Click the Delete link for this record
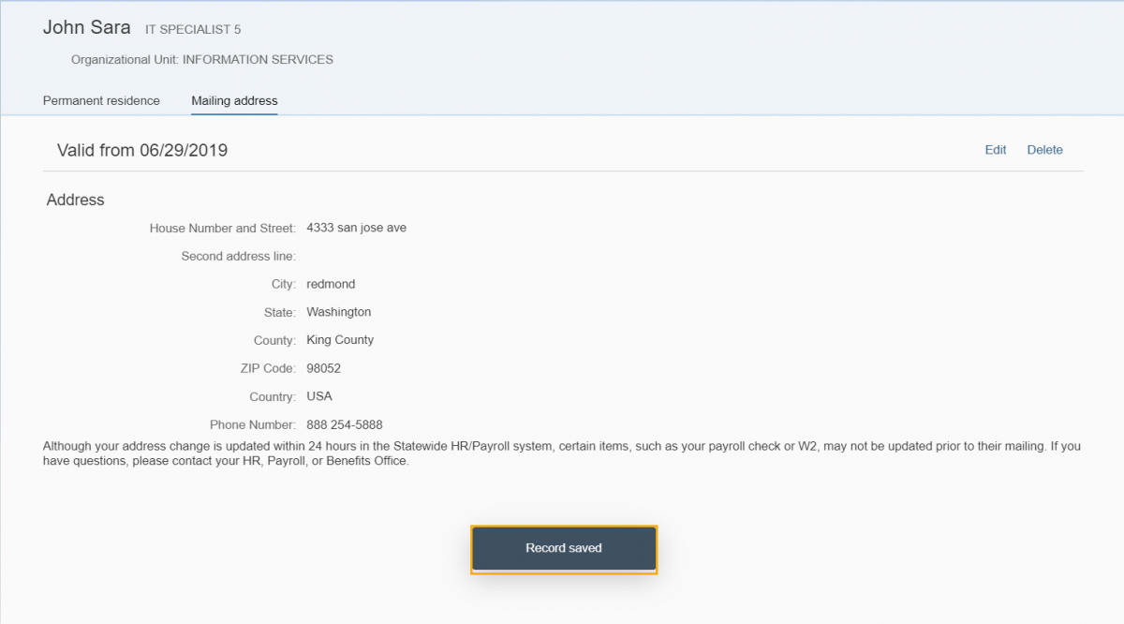The height and width of the screenshot is (624, 1124). (1045, 150)
